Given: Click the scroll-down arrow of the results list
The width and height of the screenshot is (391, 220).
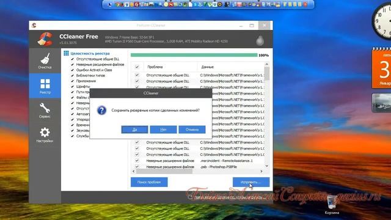Looking at the screenshot, I should tap(267, 166).
